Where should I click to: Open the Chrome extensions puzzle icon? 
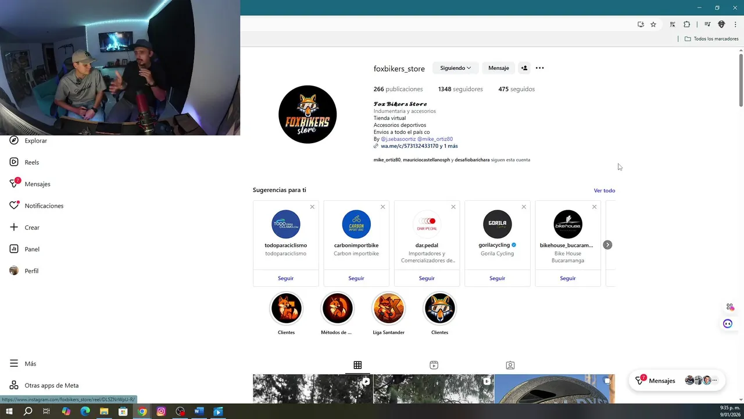(x=687, y=24)
